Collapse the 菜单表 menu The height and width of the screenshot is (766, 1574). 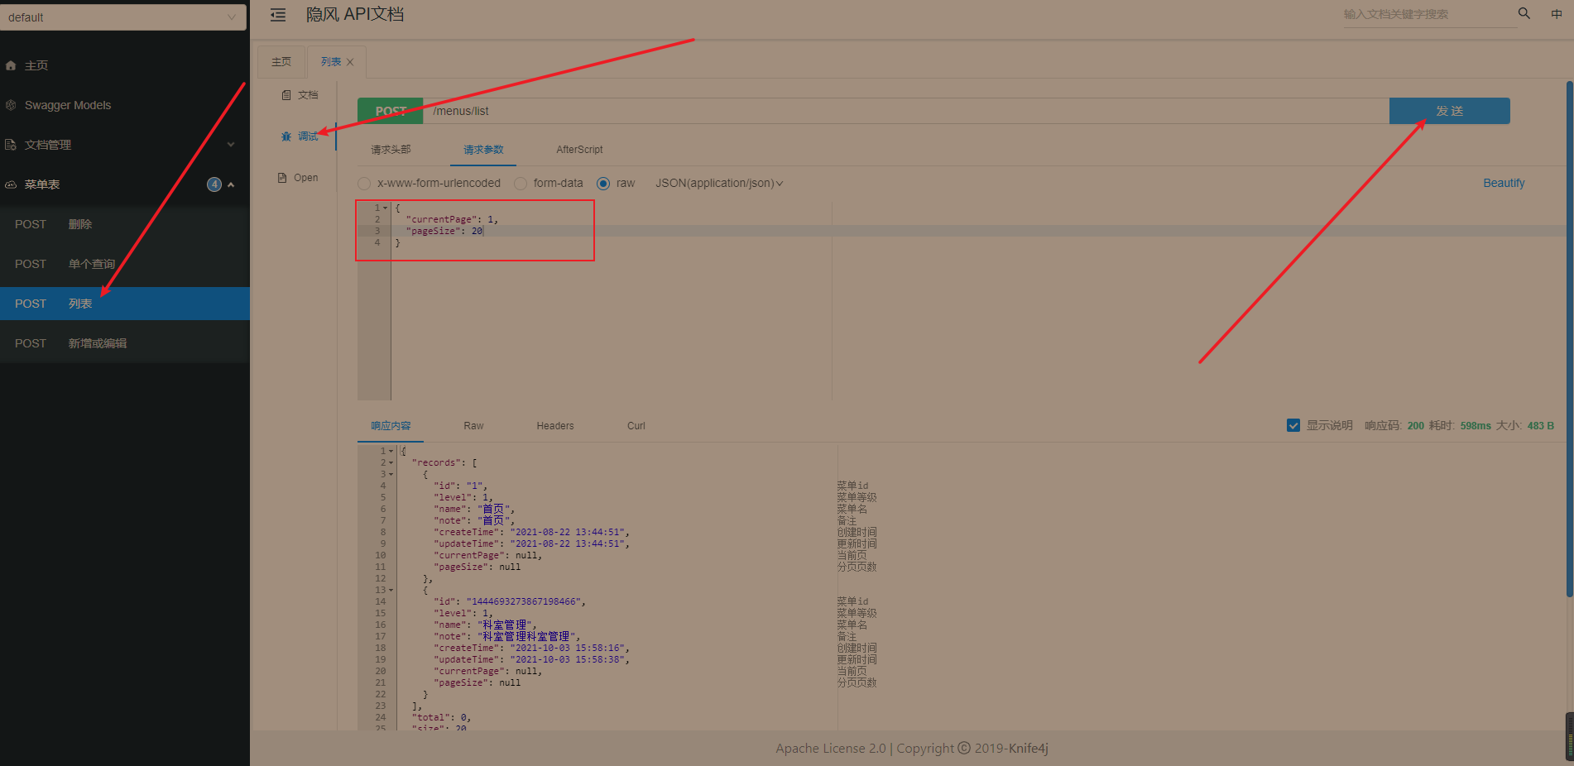click(231, 184)
